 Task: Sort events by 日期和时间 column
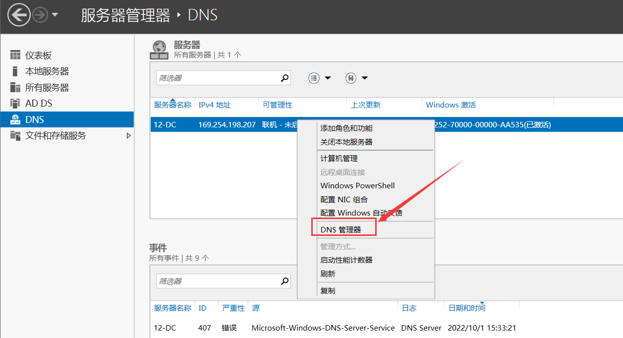(467, 308)
